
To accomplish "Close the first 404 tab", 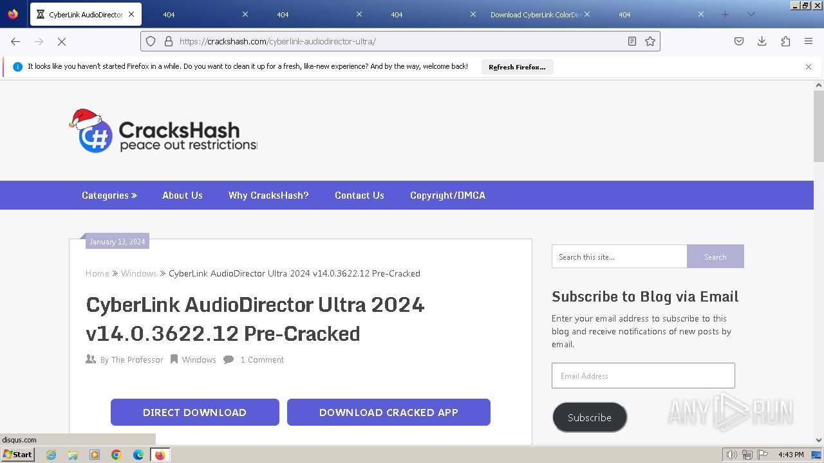I will (245, 14).
